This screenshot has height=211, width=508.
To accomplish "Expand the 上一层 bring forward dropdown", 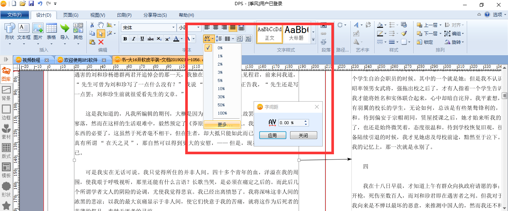I will pyautogui.click(x=440, y=25).
